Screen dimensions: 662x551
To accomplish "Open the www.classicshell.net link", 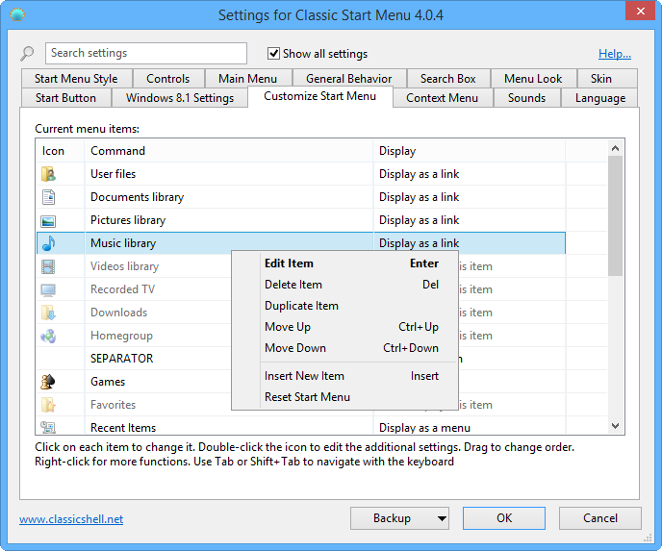I will coord(71,519).
